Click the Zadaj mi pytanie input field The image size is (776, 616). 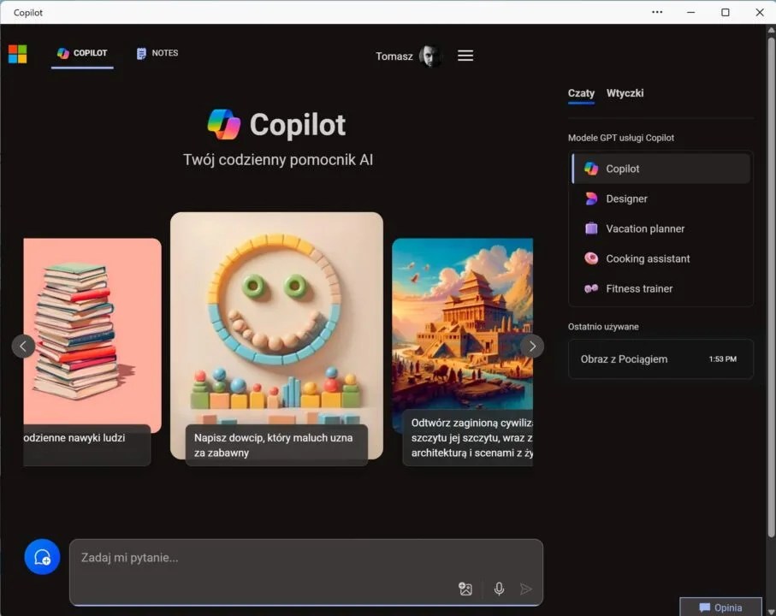[257, 558]
